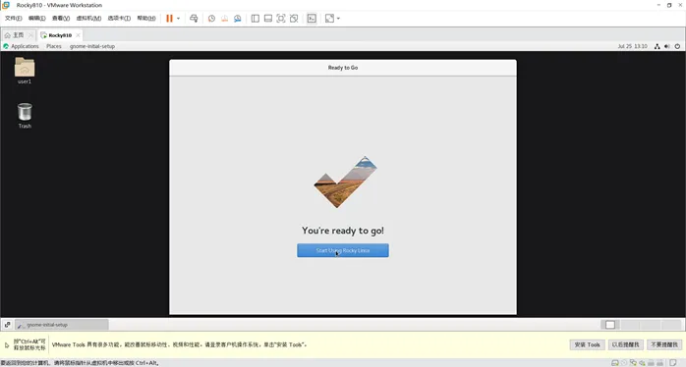This screenshot has width=686, height=367.
Task: Click 安装 Tools button
Action: pyautogui.click(x=587, y=344)
